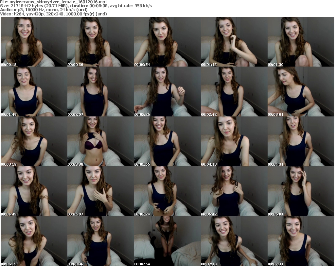
Task: Click the 'Size: 21718442 bytes' header line
Action: pyautogui.click(x=76, y=6)
